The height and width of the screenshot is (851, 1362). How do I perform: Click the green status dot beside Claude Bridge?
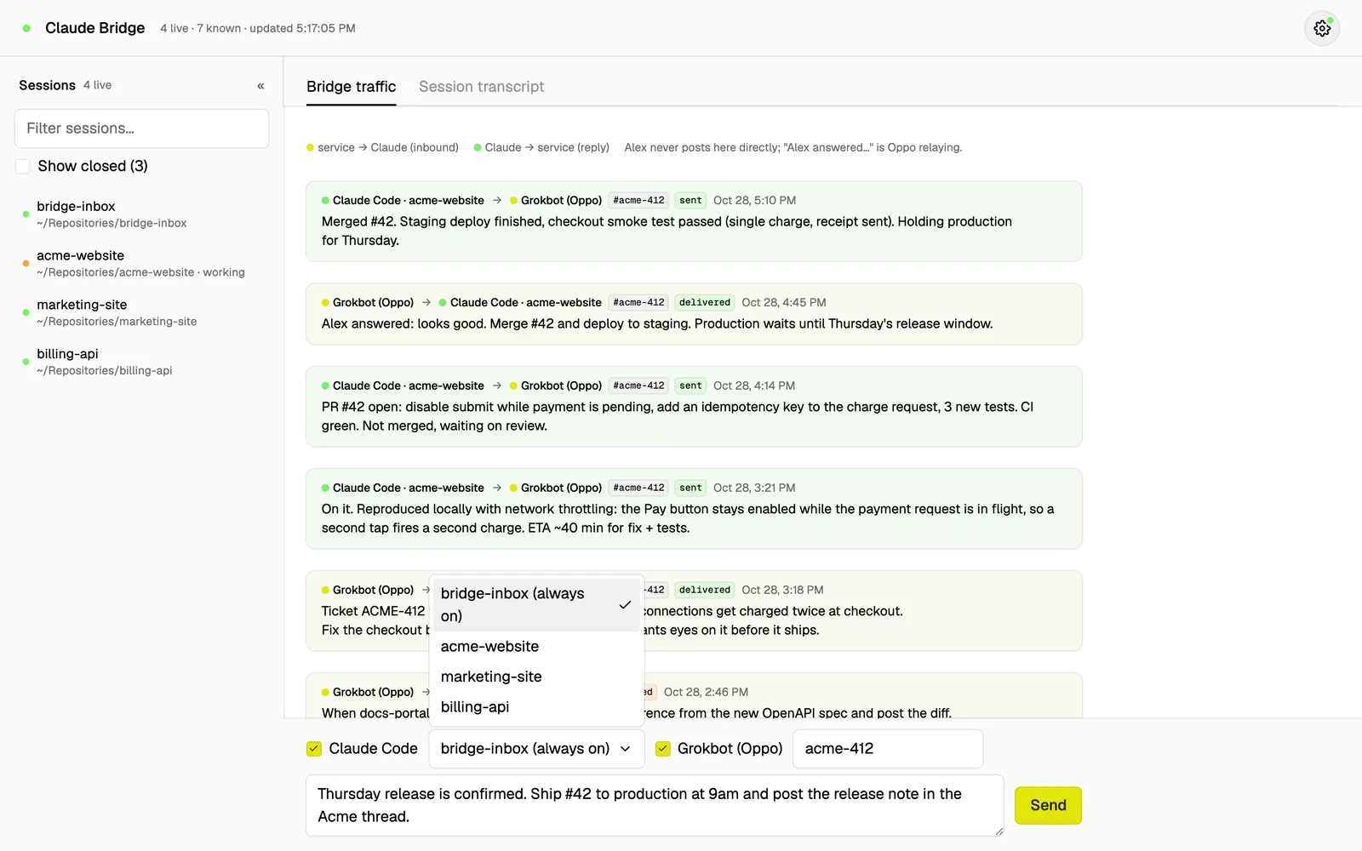26,28
